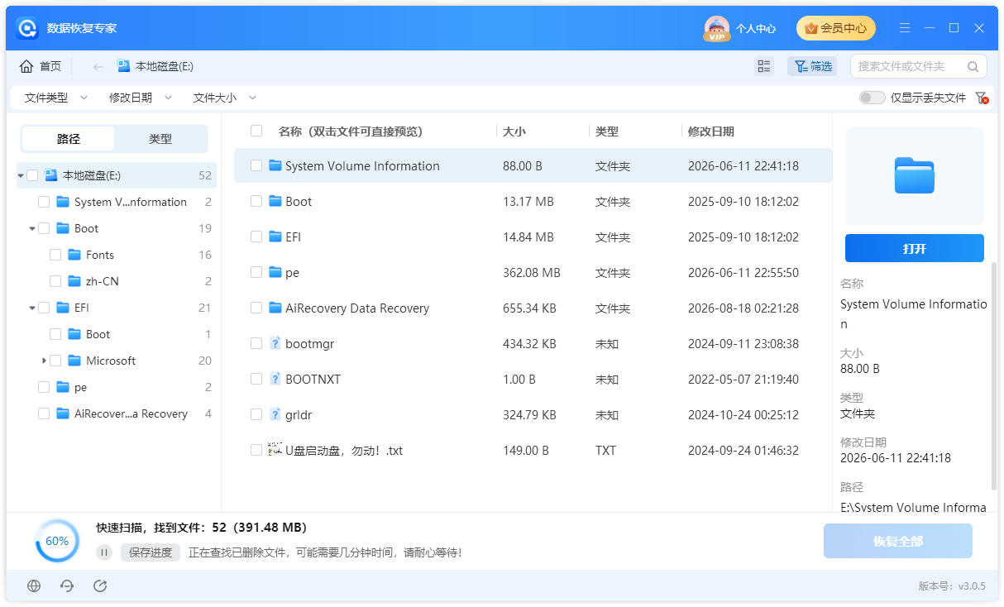Check the AiRecovery tree node checkbox
The width and height of the screenshot is (1004, 607).
[x=44, y=413]
